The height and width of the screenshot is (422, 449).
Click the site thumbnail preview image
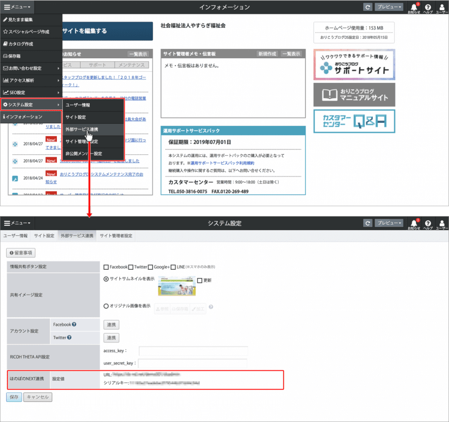[x=177, y=286]
